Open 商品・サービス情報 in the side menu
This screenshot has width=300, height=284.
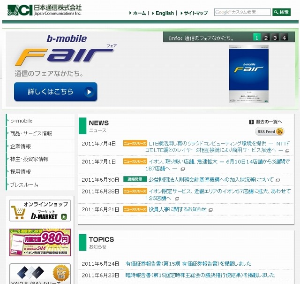(x=40, y=133)
